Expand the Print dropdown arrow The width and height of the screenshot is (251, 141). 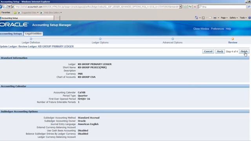click(218, 18)
